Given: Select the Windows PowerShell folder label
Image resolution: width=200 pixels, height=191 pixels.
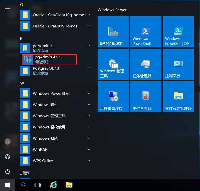Looking at the screenshot, I should [x=52, y=94].
